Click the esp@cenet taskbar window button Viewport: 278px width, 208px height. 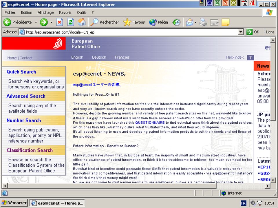click(57, 203)
